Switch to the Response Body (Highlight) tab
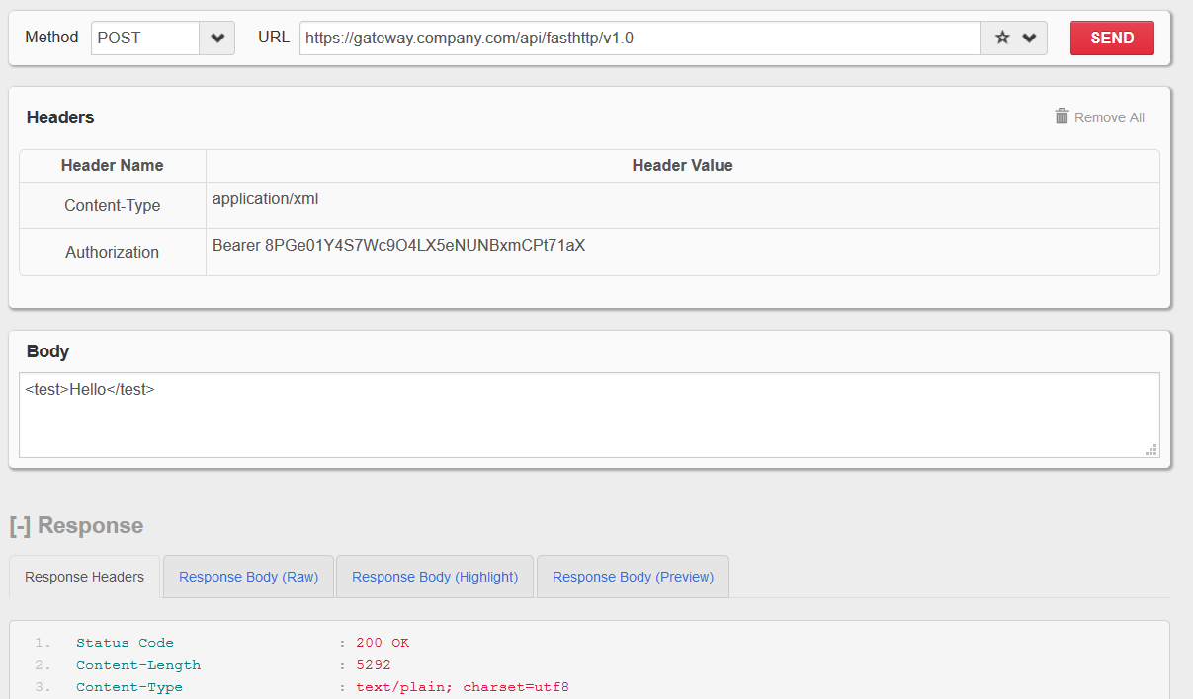Image resolution: width=1193 pixels, height=699 pixels. click(435, 577)
